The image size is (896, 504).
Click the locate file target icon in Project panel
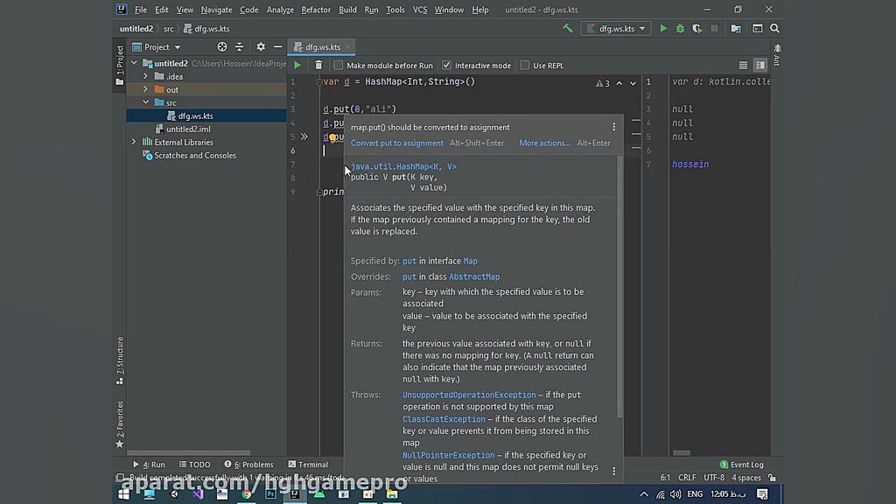(222, 47)
